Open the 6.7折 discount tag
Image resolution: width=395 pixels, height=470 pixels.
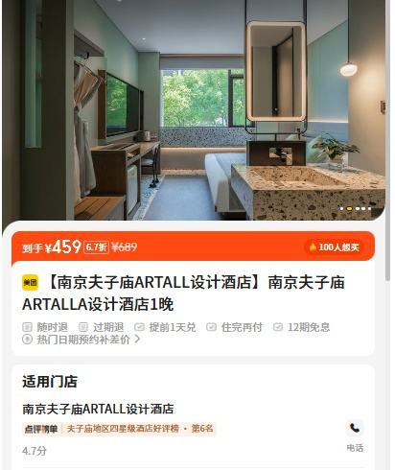[96, 247]
